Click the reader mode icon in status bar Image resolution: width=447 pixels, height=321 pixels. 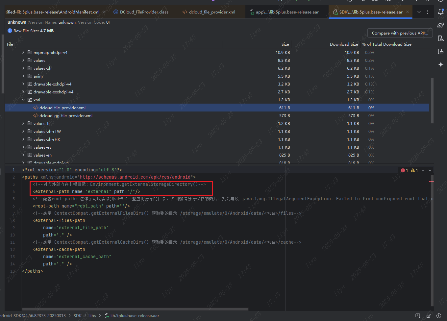pos(418,316)
